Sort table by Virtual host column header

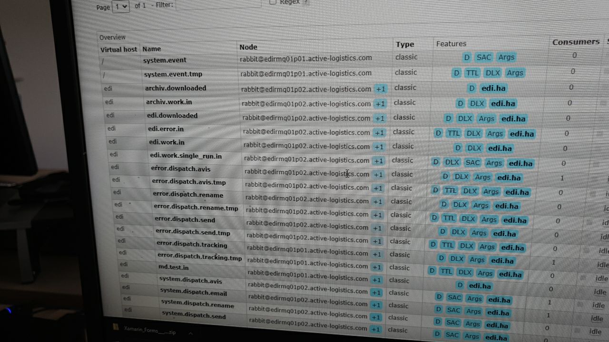point(118,49)
